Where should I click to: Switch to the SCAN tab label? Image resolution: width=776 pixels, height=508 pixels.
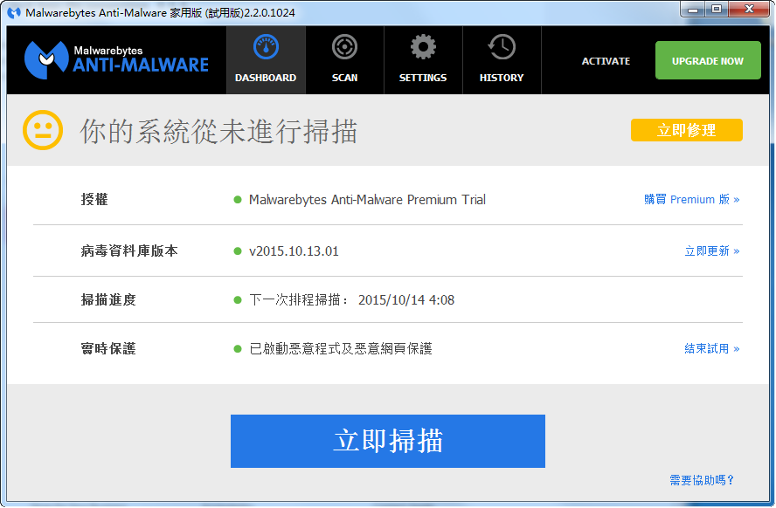(344, 78)
